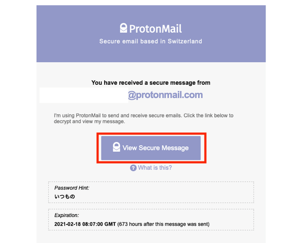Click the Password Hint label
Viewport: 299px width, 243px height.
[72, 188]
